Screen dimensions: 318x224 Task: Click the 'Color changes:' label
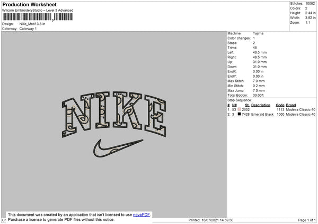[239, 38]
